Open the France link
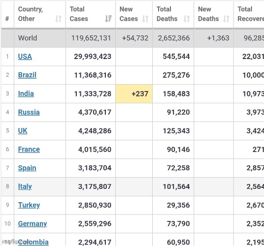Image resolution: width=264 pixels, height=246 pixels. 29,149
